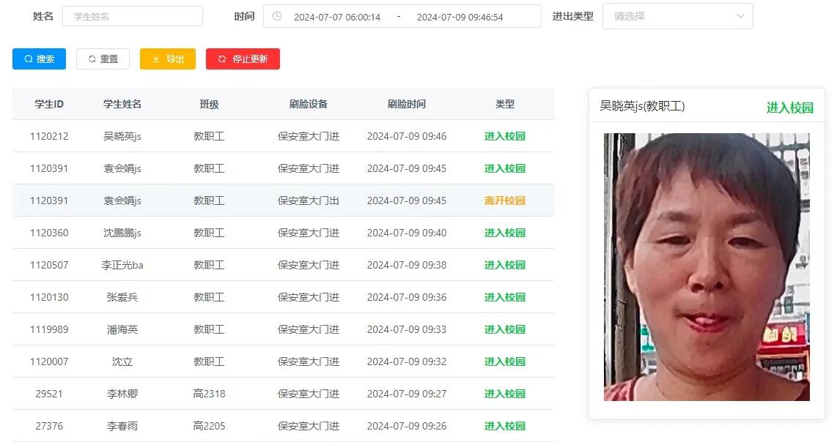Click the 重置 reset button
The width and height of the screenshot is (837, 442).
coord(103,59)
